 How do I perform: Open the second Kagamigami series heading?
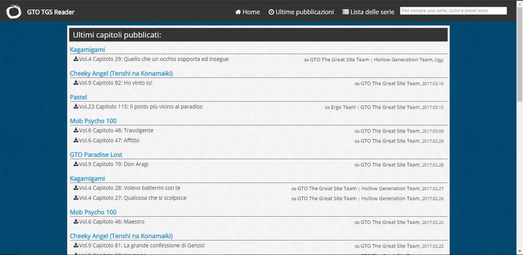point(87,178)
